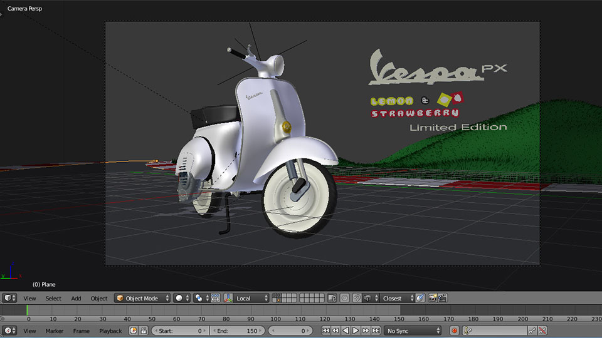Open the pivot point selector
The image size is (602, 338).
tap(201, 298)
